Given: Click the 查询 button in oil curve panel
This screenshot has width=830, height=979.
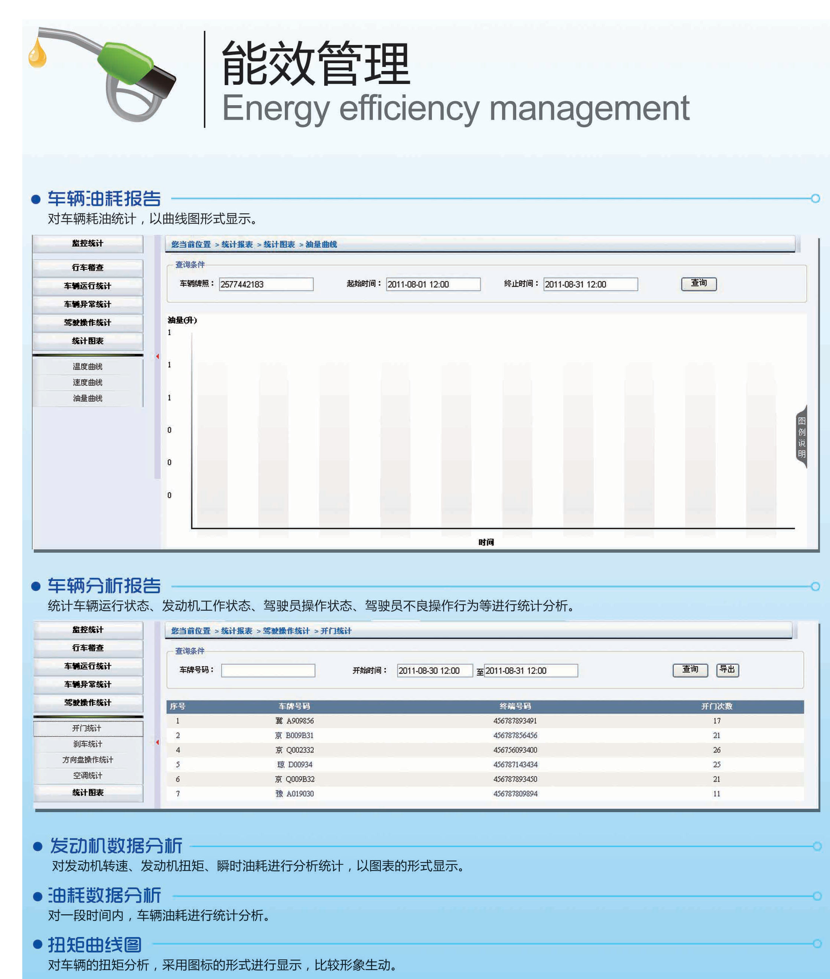Looking at the screenshot, I should coord(698,284).
